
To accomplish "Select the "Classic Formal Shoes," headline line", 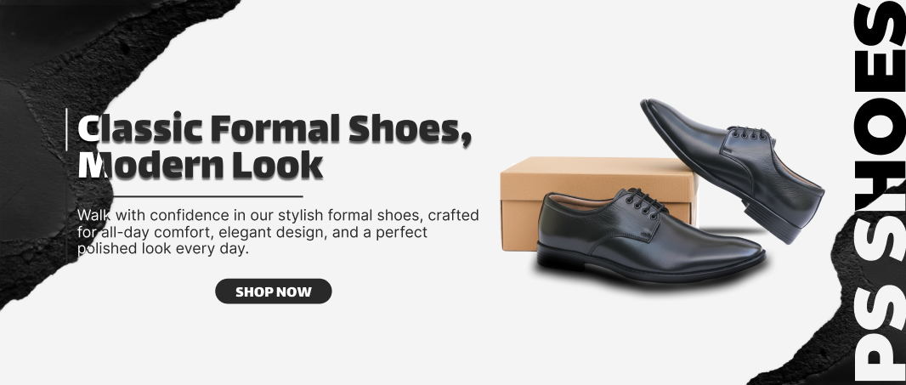I will (x=275, y=128).
